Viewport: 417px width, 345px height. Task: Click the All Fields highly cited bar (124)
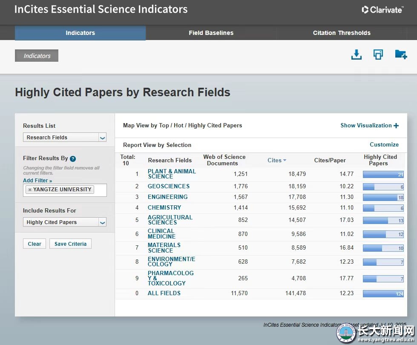pyautogui.click(x=383, y=293)
